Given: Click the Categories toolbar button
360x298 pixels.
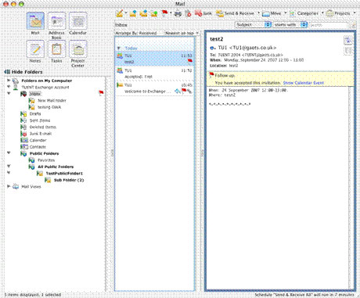Looking at the screenshot, I should pyautogui.click(x=304, y=13).
